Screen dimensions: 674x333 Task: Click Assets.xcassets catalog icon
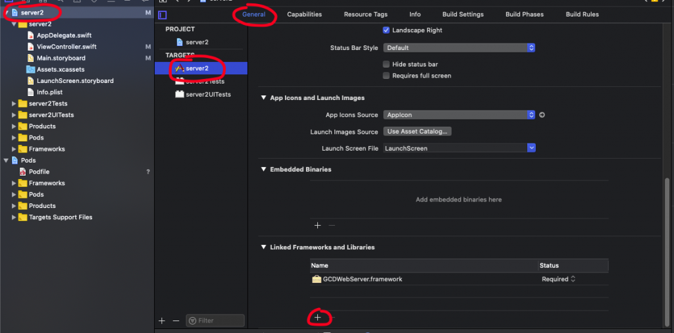click(30, 69)
